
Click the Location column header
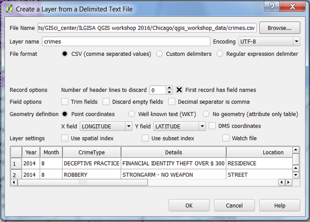click(259, 152)
